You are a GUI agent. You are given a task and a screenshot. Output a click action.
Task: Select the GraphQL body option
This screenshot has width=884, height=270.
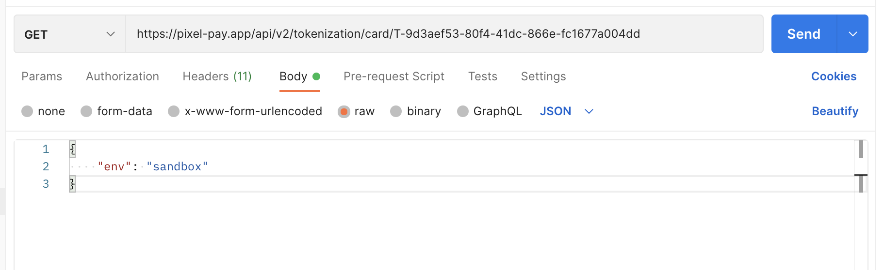tap(463, 111)
